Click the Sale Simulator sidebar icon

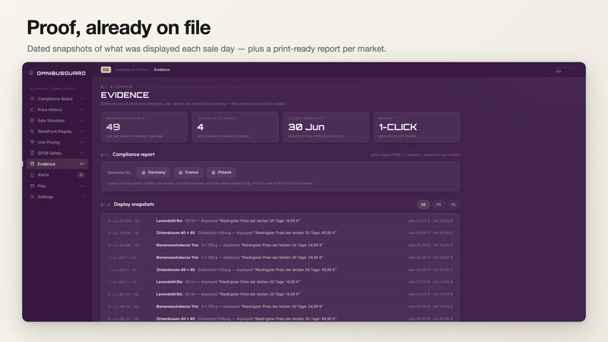pos(32,120)
